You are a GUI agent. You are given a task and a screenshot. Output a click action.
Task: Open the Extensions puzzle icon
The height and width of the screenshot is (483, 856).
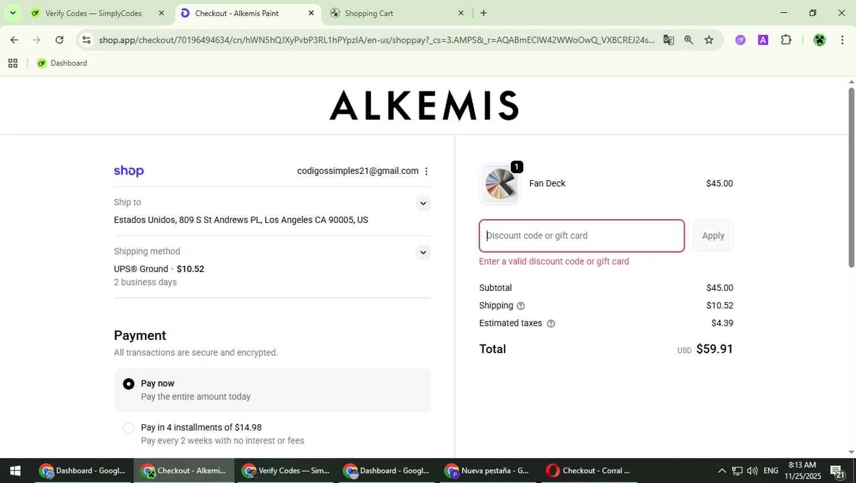point(786,40)
